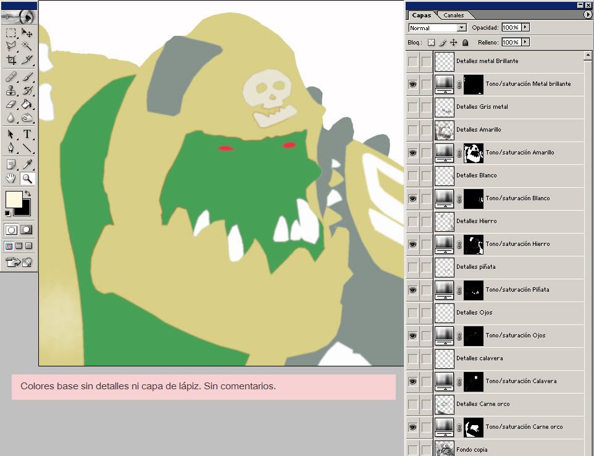Image resolution: width=594 pixels, height=456 pixels.
Task: Select the Zoom magnifier tool
Action: (27, 178)
